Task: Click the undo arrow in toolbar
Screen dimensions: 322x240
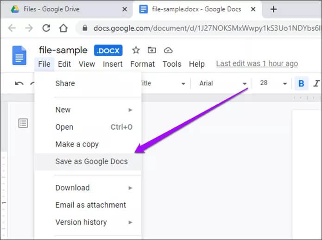Action: 19,83
